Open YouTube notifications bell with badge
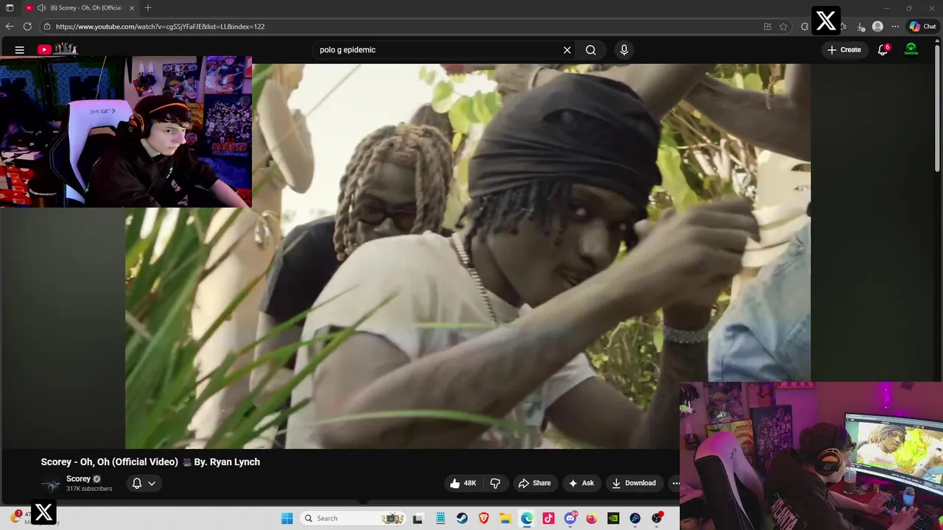The height and width of the screenshot is (530, 943). (x=883, y=50)
